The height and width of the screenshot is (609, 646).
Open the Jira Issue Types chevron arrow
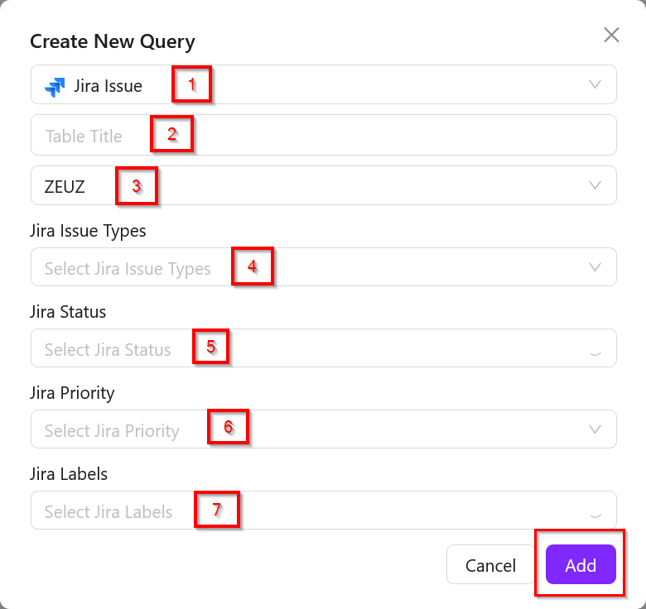[595, 267]
